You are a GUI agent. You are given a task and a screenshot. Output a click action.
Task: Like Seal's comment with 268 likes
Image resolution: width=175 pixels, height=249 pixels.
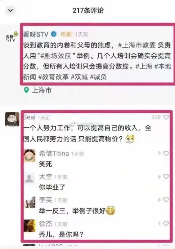pos(166,117)
